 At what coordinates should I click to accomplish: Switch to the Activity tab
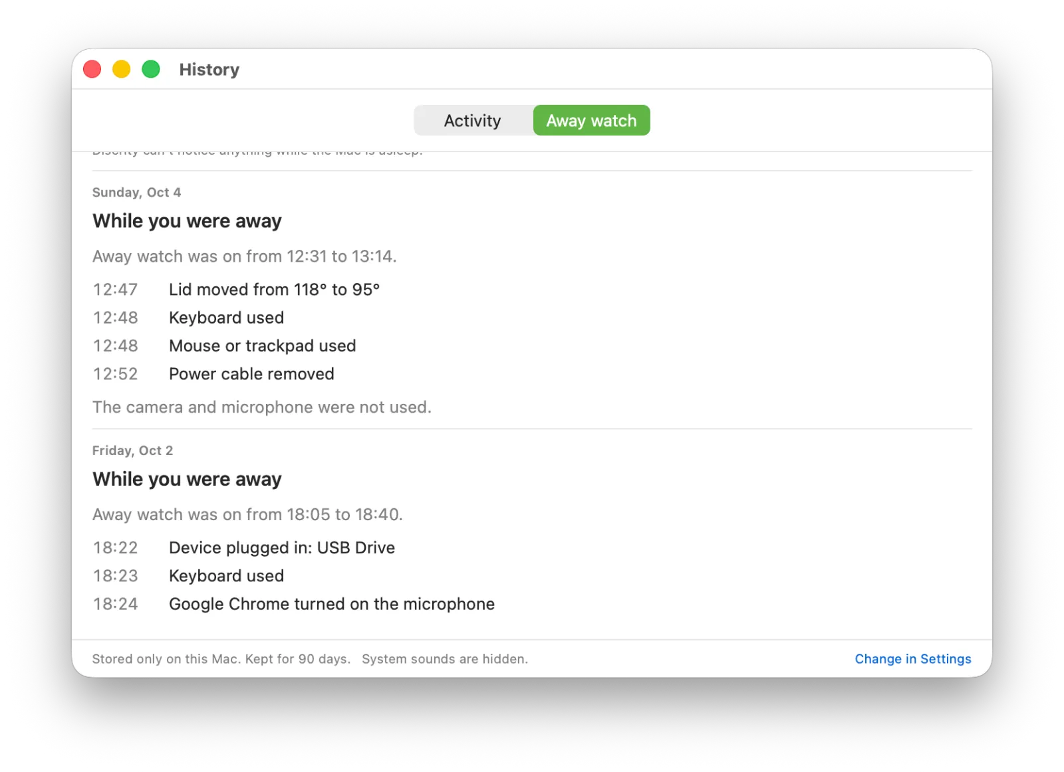tap(473, 120)
